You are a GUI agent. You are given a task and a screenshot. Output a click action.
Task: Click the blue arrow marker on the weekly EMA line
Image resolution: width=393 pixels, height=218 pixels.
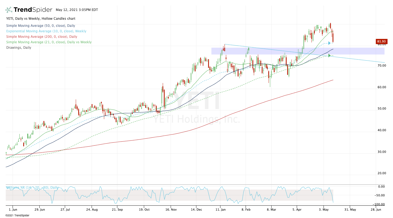point(330,43)
